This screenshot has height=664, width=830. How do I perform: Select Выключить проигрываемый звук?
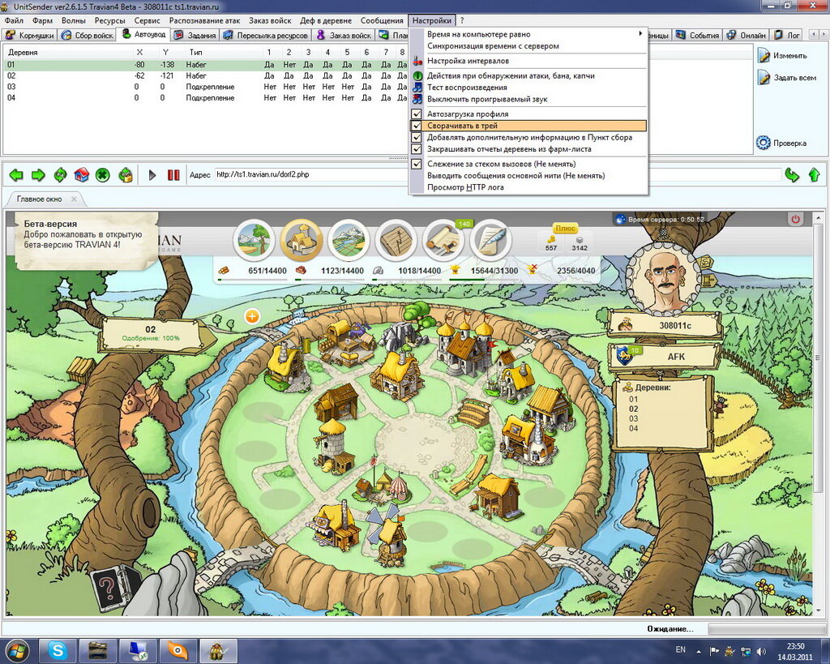coord(528,99)
